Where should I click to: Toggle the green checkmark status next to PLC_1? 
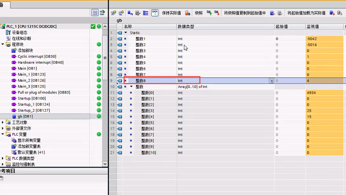(x=93, y=27)
